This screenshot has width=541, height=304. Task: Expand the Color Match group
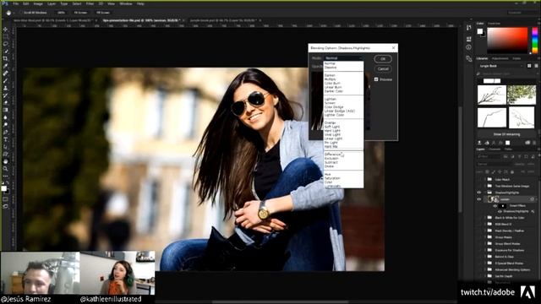coord(484,179)
